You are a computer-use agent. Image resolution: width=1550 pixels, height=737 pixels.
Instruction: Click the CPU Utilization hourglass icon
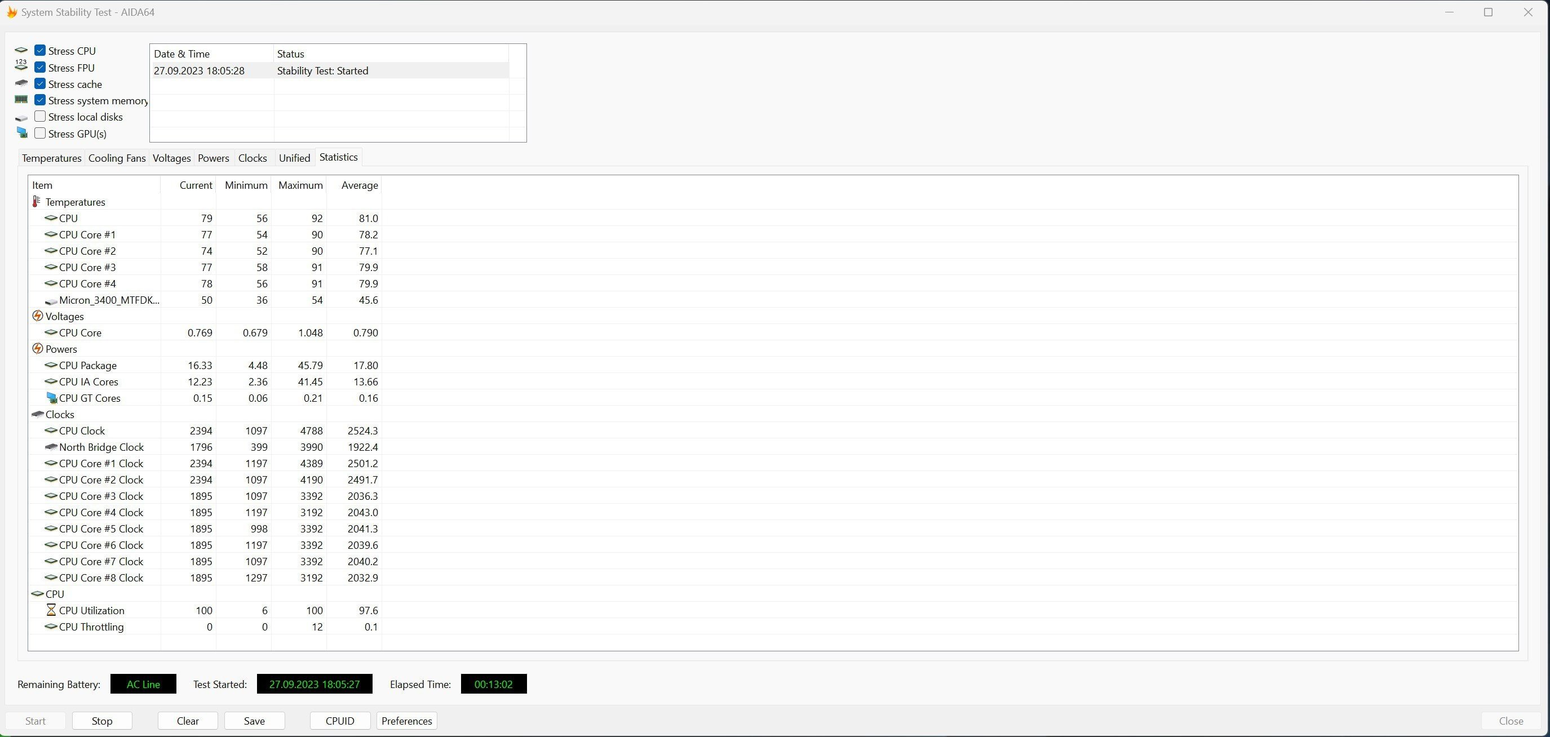50,610
